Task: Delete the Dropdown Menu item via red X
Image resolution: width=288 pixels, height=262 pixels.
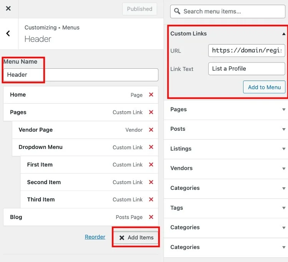Action: coord(151,147)
